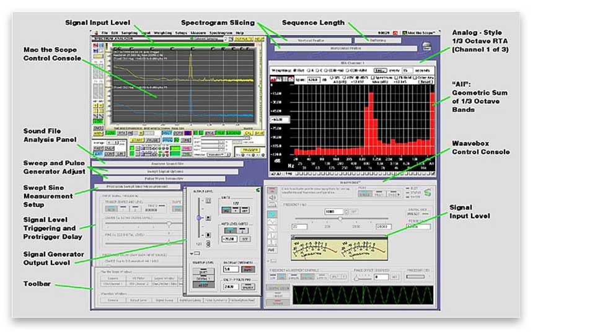
Task: Open the Waavebox popup menu in Spectrum Analyzer
Action: (x=218, y=155)
